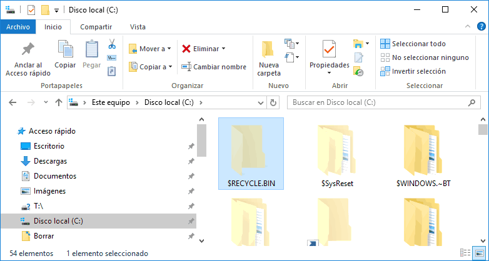
Task: Click Seleccionar todo
Action: (x=413, y=44)
